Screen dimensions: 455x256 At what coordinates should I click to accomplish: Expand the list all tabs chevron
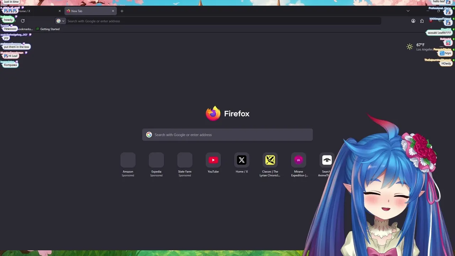coord(408,11)
